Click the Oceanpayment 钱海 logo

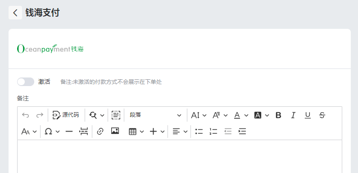pyautogui.click(x=50, y=49)
